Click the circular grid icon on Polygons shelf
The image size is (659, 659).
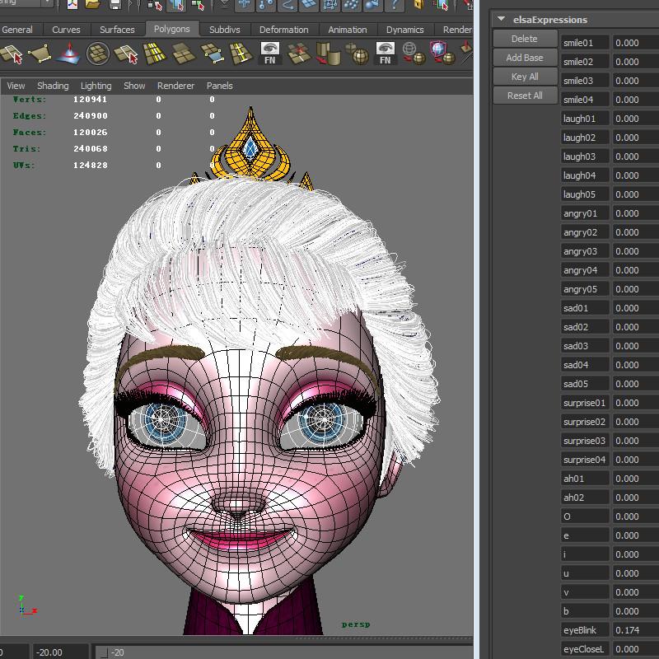(x=98, y=55)
